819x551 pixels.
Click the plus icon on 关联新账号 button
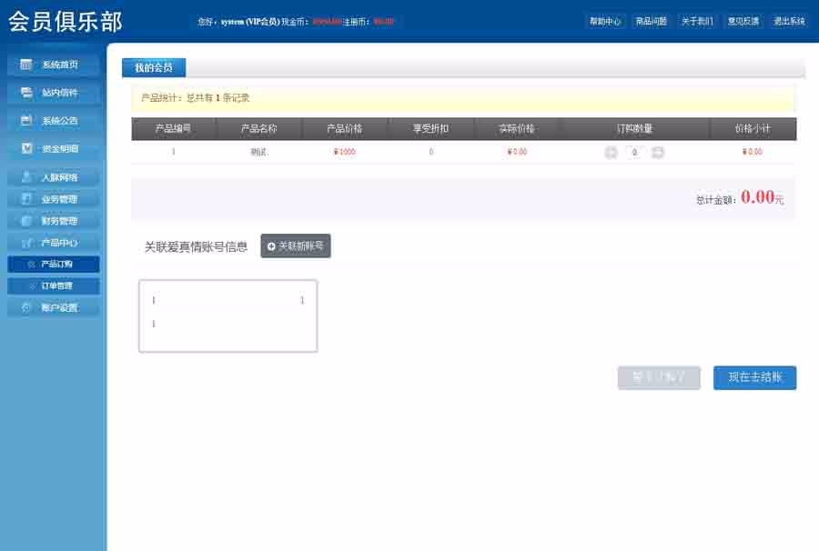[271, 245]
